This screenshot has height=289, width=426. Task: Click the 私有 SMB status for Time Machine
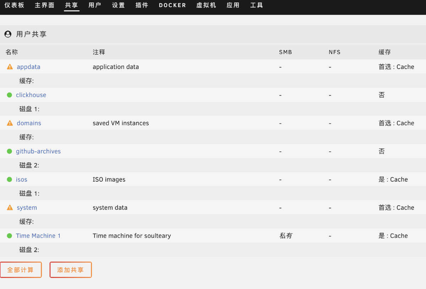click(x=286, y=236)
